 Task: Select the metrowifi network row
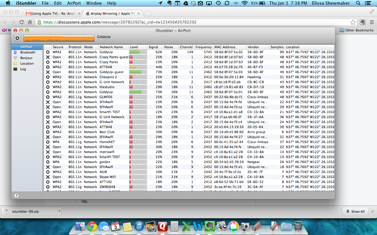189,152
